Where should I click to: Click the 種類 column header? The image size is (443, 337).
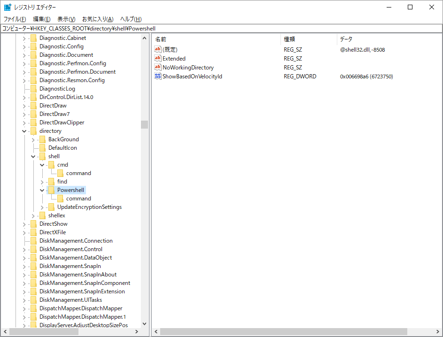pyautogui.click(x=309, y=39)
